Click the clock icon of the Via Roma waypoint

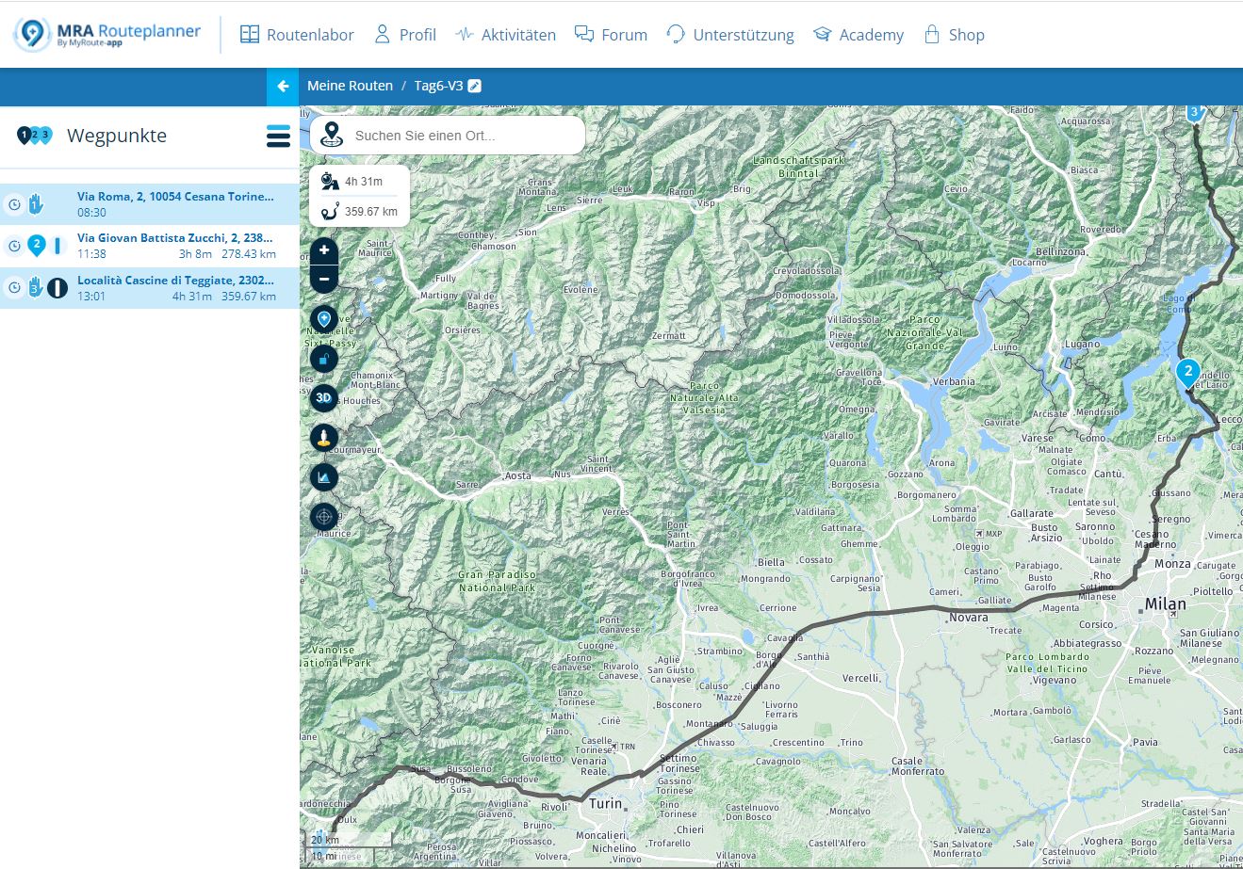pos(14,204)
